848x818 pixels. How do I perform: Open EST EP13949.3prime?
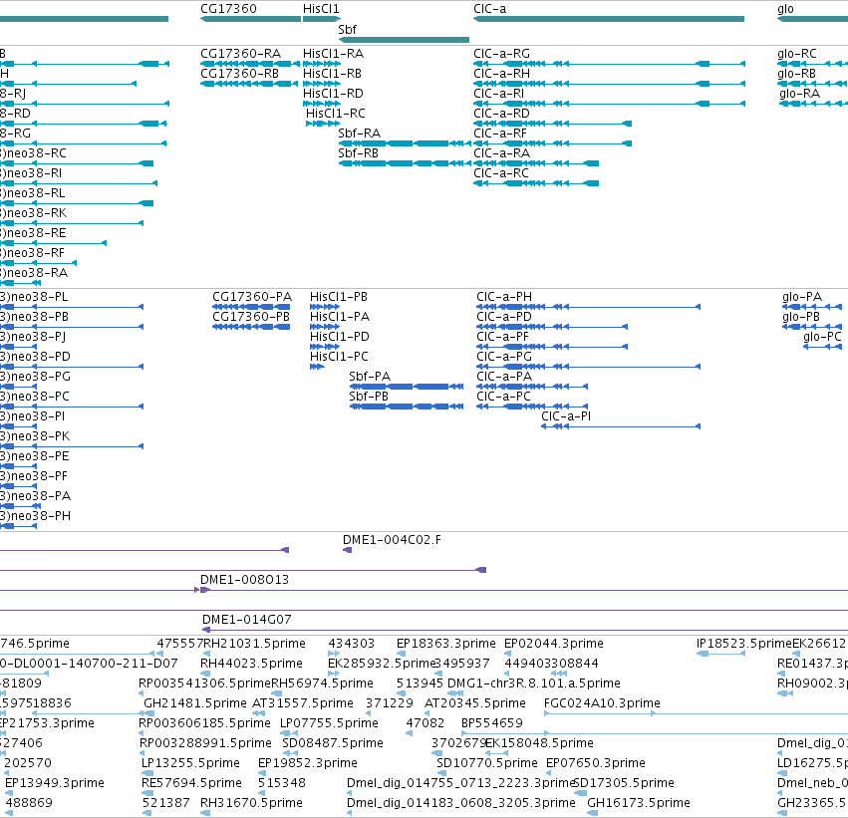coord(55,783)
